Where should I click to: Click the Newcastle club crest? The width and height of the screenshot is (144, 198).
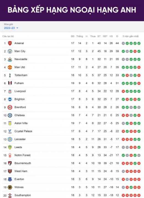10,59
